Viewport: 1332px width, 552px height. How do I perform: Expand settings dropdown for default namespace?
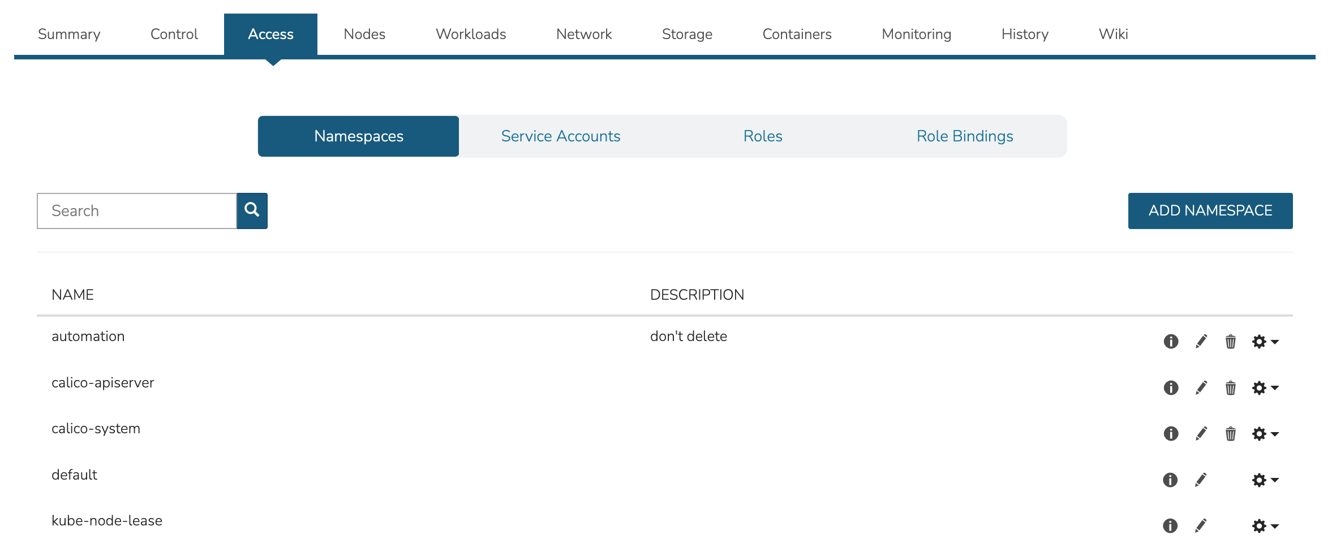[x=1265, y=480]
